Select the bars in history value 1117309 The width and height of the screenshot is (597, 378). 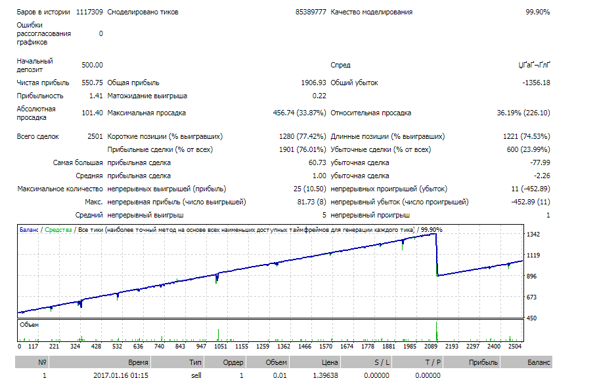click(x=89, y=12)
